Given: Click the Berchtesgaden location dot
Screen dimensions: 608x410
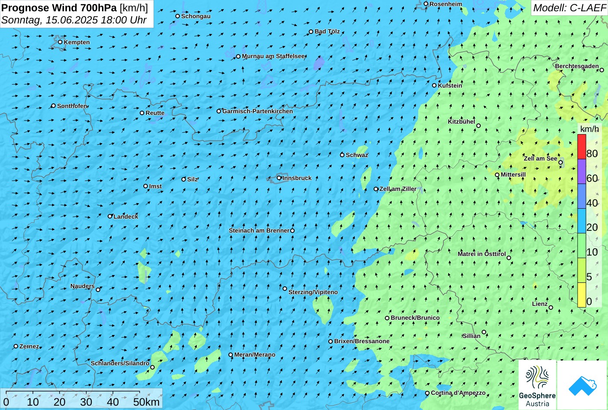Looking at the screenshot, I should point(602,70).
